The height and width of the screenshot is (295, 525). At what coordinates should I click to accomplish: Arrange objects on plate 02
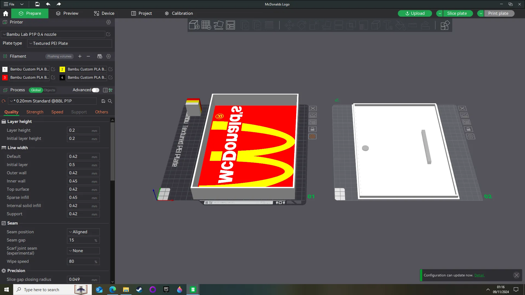click(466, 122)
